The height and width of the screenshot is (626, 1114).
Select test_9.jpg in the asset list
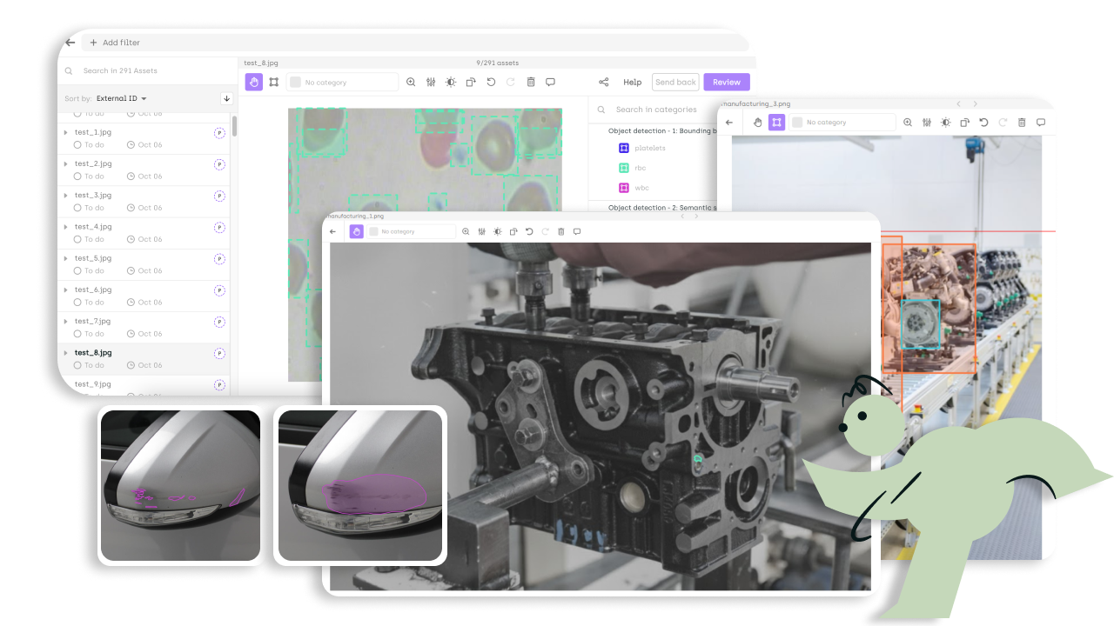[144, 386]
